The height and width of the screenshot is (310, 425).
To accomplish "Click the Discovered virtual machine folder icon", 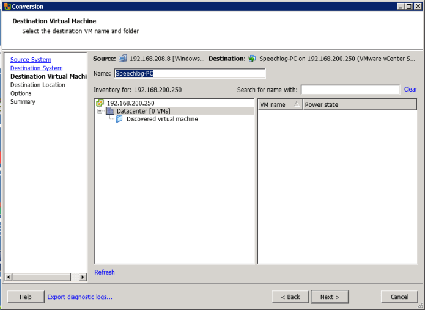I will pyautogui.click(x=119, y=119).
